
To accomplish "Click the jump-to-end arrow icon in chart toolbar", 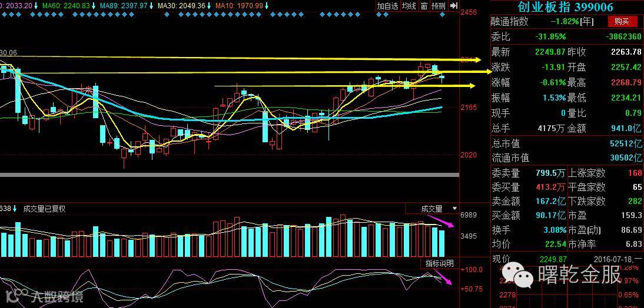I will (453, 6).
